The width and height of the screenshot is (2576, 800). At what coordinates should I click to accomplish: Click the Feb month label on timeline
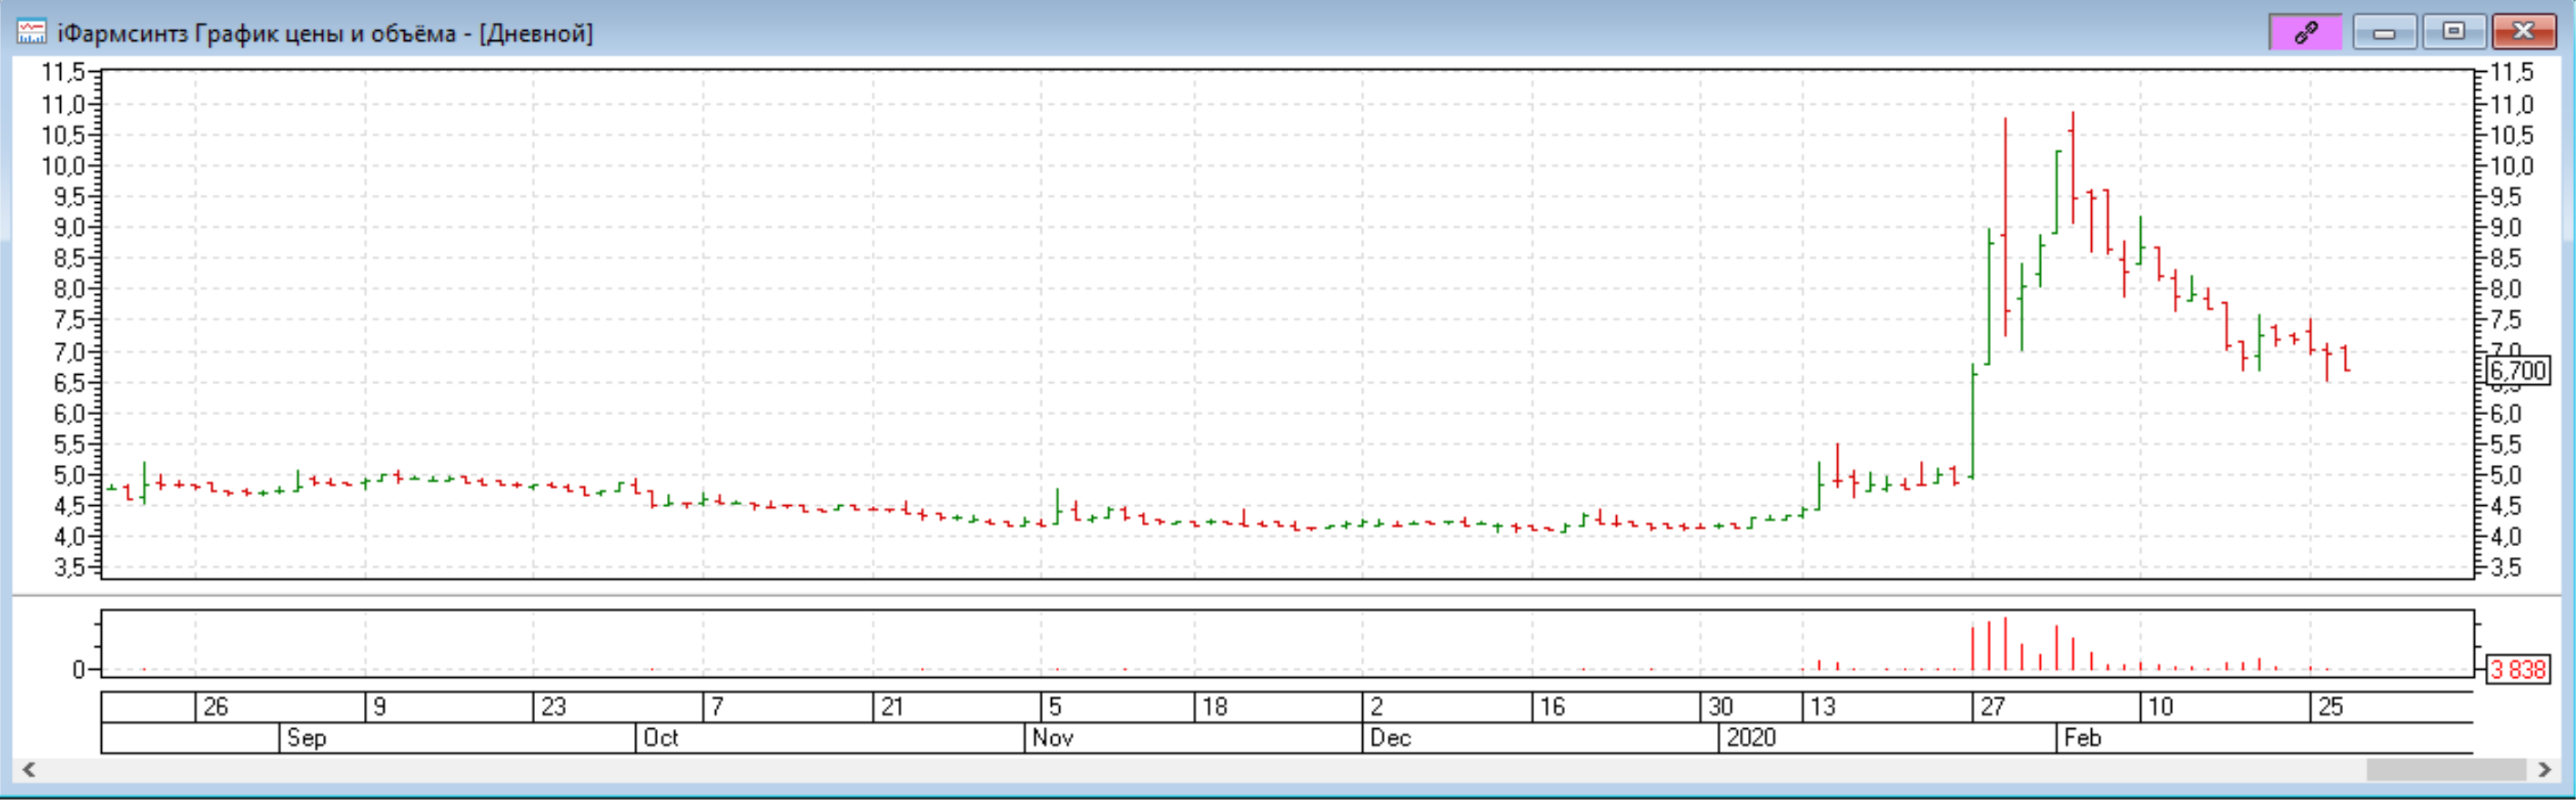point(2082,737)
